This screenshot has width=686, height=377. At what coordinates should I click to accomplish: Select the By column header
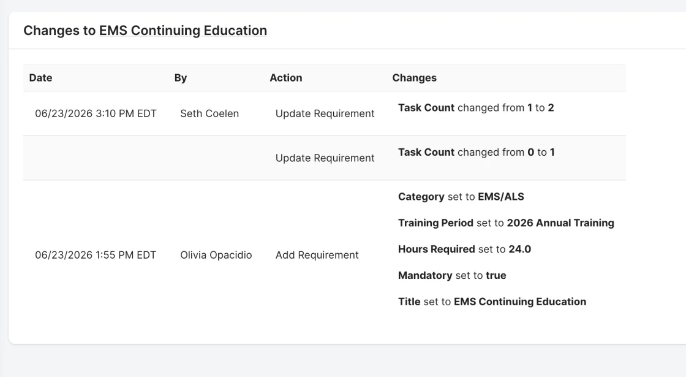[x=181, y=77]
